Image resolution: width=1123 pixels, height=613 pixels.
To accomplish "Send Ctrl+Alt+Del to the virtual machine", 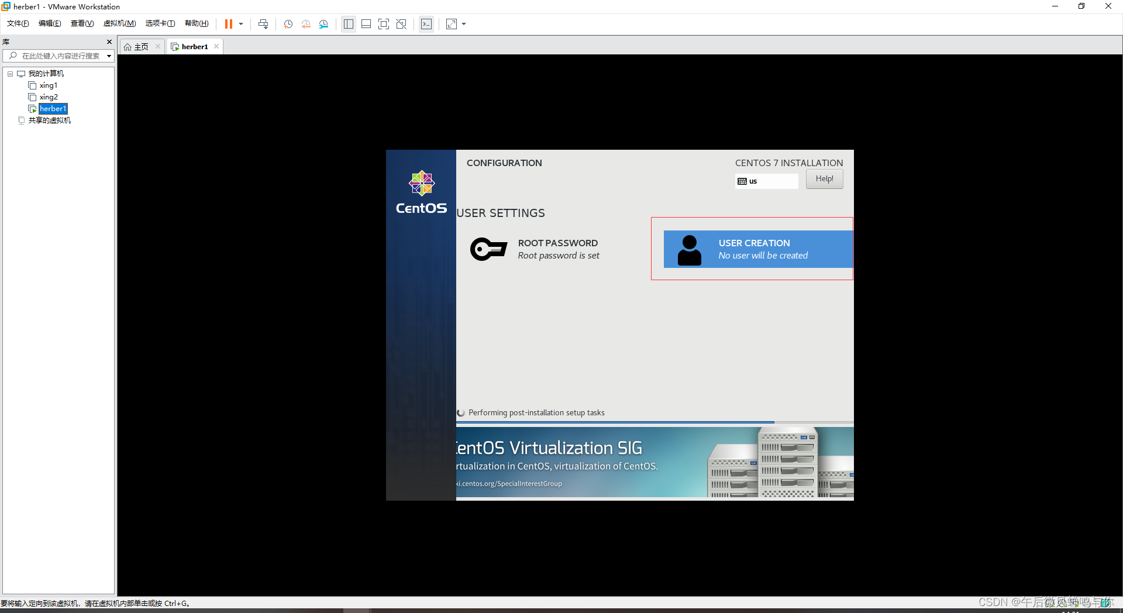I will pyautogui.click(x=263, y=24).
